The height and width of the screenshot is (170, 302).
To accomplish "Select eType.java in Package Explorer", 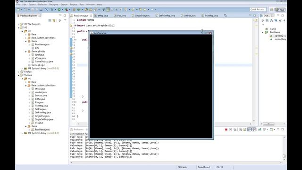I will click(40, 58).
